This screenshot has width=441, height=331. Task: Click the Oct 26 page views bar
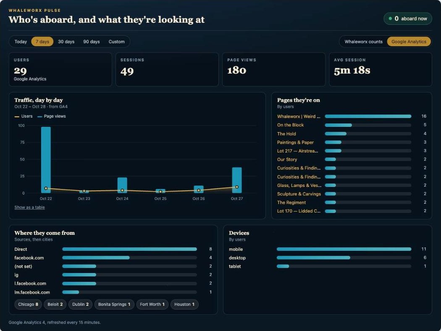point(199,189)
